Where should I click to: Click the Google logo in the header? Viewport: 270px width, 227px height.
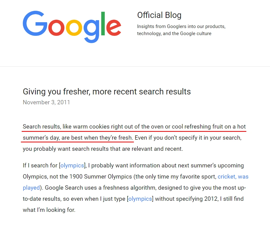tap(72, 27)
